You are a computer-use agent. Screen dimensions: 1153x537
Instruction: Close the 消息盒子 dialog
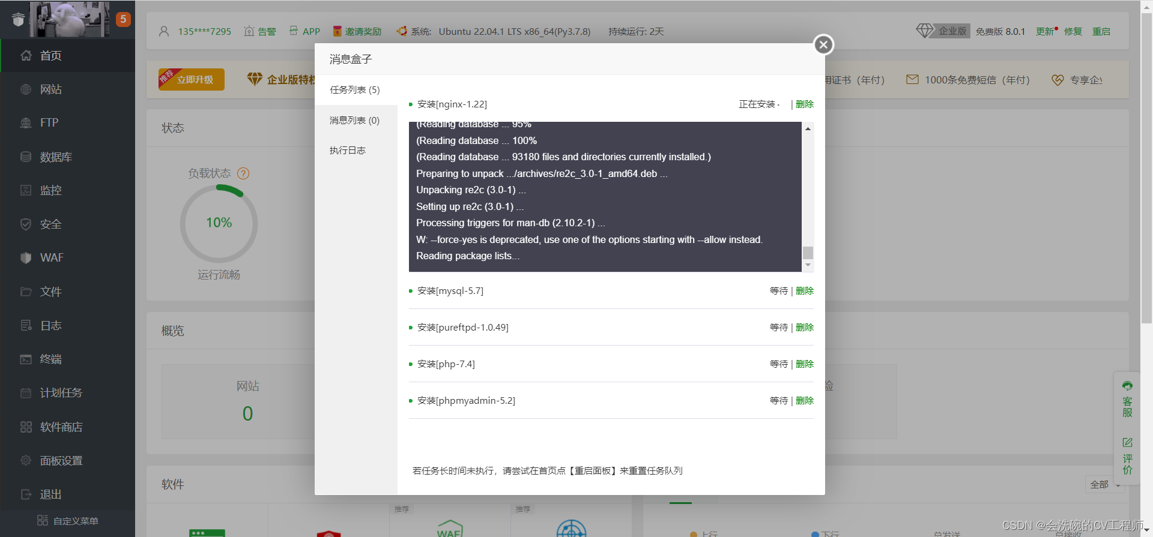(823, 44)
